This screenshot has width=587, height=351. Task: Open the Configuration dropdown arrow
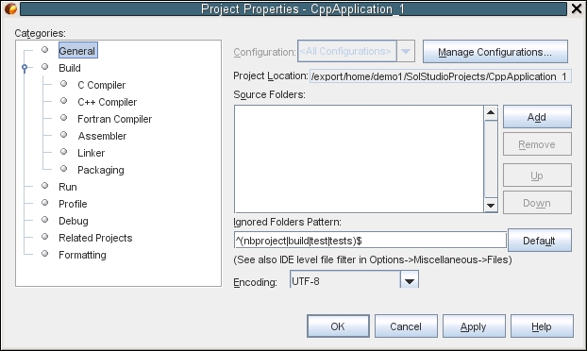tap(406, 51)
